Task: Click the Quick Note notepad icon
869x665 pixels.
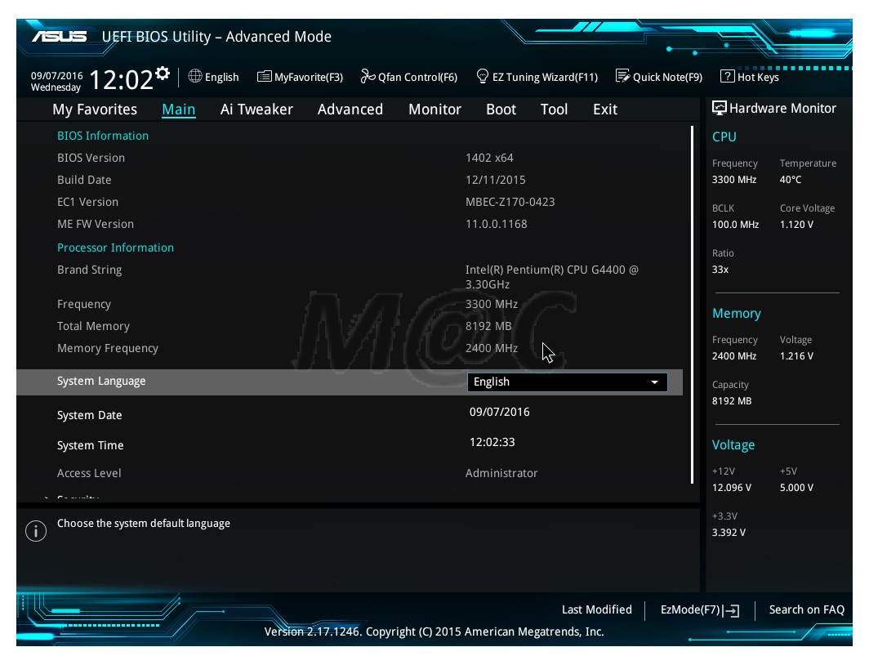Action: pyautogui.click(x=623, y=77)
